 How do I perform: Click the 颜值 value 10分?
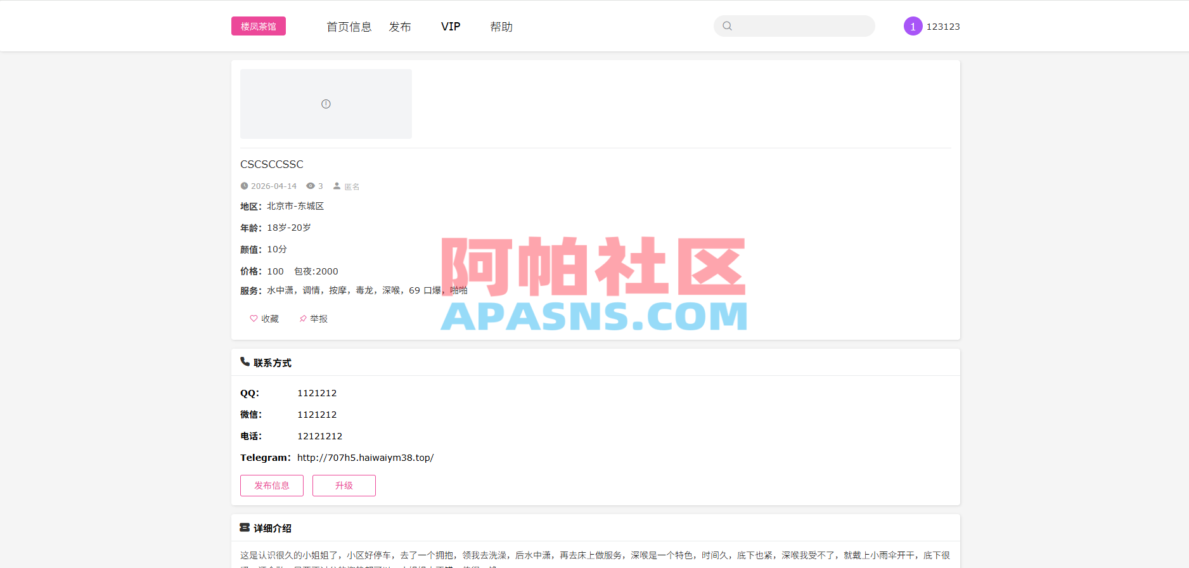pos(277,249)
